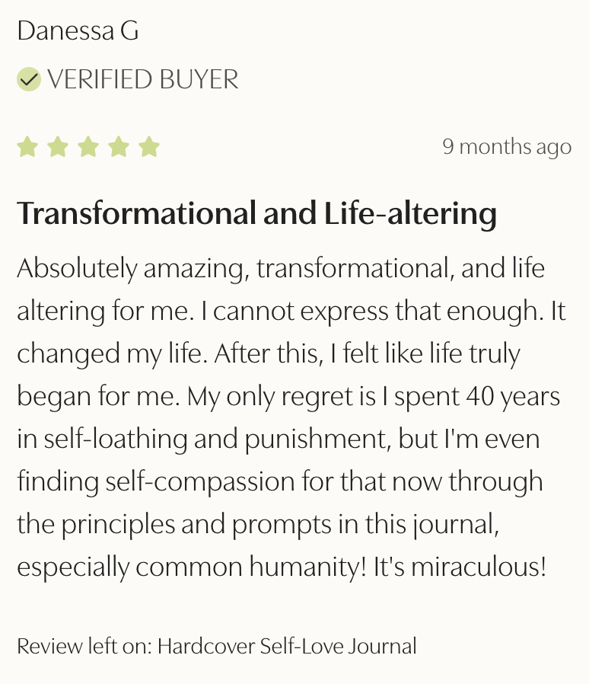Select the second rating star

click(59, 146)
